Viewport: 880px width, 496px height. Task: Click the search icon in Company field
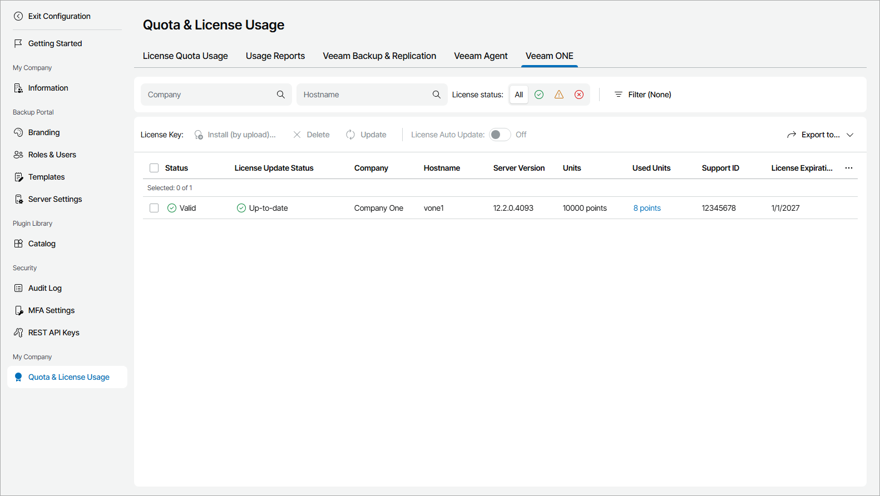[281, 95]
